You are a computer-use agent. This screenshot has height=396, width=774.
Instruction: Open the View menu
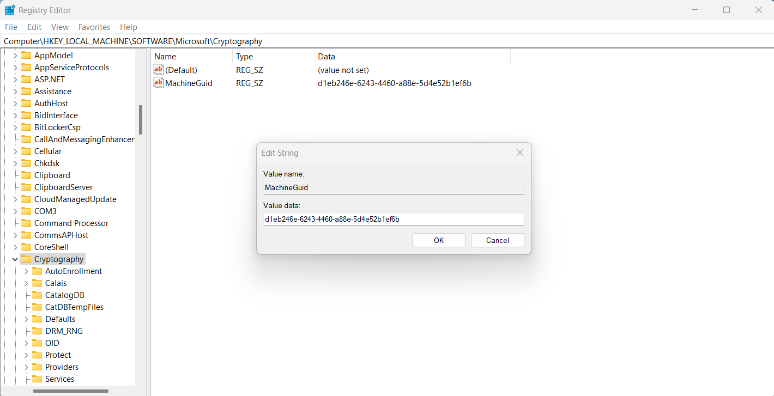click(x=60, y=27)
